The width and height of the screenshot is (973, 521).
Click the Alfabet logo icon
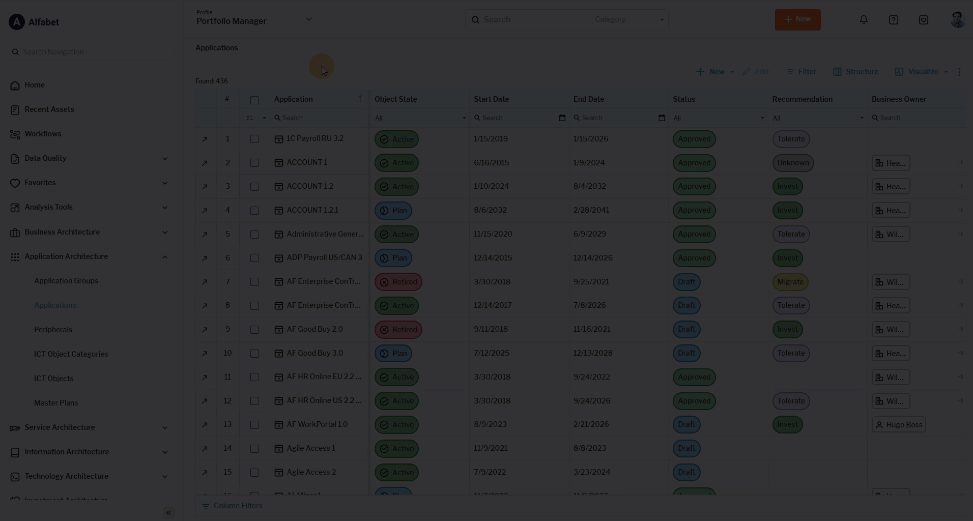point(17,22)
